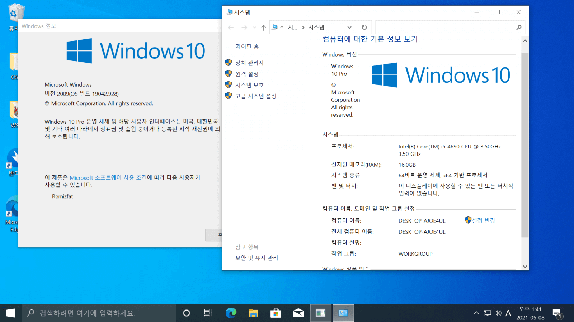Viewport: 574px width, 322px height.
Task: Open Mail app from taskbar
Action: (298, 313)
